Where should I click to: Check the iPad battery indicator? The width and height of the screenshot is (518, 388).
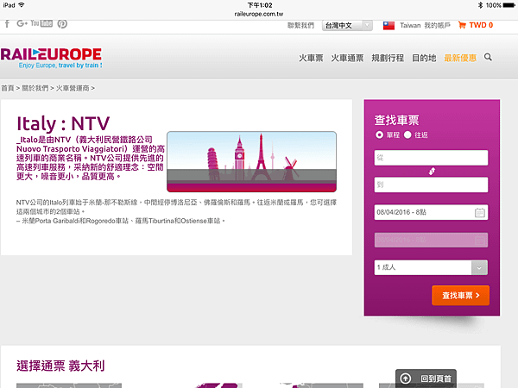(509, 5)
